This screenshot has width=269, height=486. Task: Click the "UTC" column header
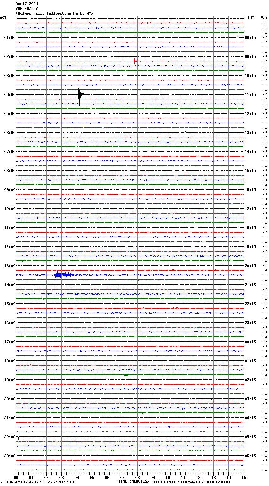(252, 18)
